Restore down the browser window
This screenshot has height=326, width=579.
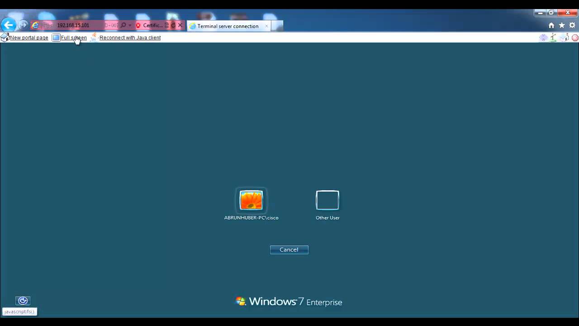click(x=551, y=13)
